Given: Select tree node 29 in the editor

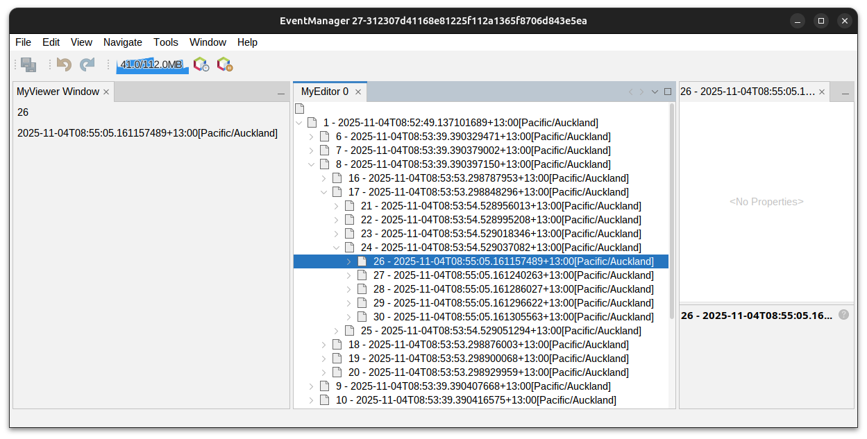Looking at the screenshot, I should [513, 303].
